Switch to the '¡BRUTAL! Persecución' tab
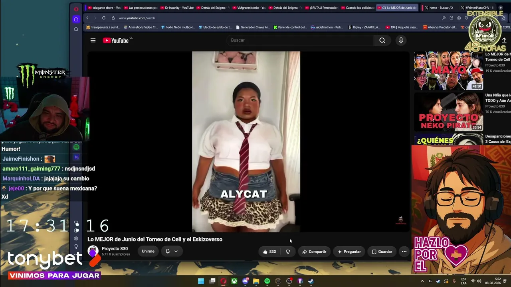511x287 pixels. point(321,8)
